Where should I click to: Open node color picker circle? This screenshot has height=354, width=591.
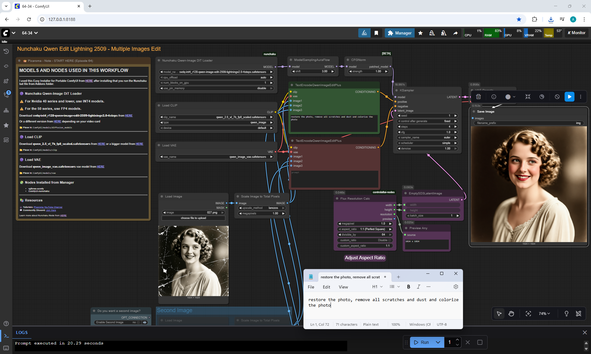[508, 97]
